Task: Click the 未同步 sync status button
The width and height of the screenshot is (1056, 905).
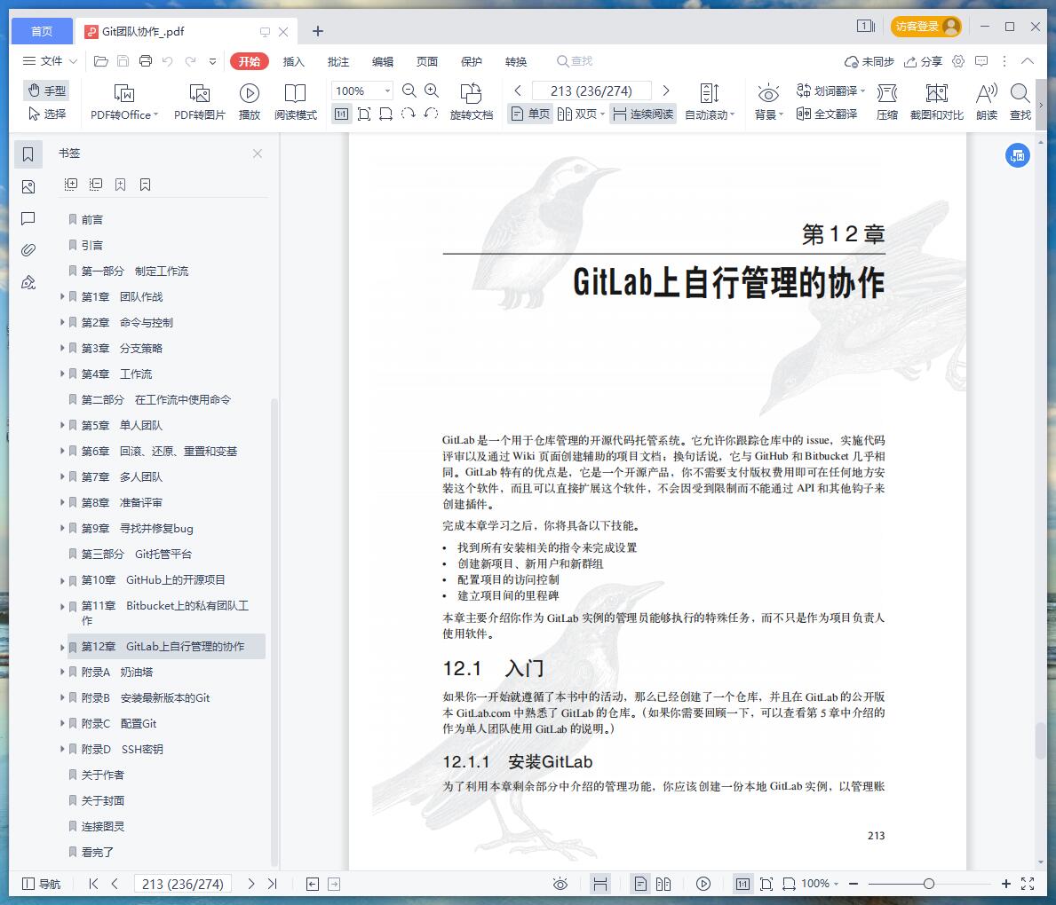Action: [869, 61]
